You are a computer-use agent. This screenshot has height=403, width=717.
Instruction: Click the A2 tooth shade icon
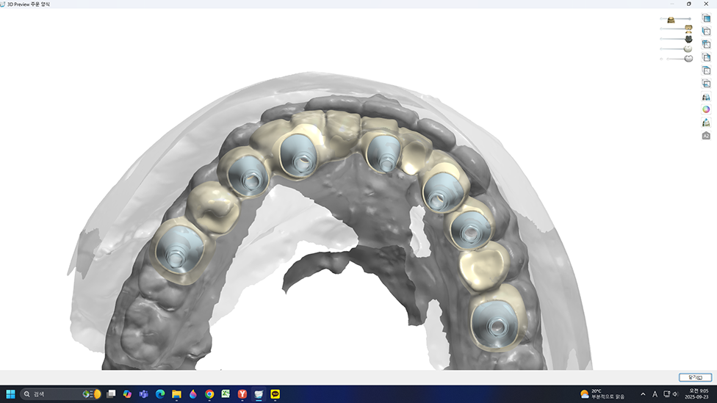707,136
